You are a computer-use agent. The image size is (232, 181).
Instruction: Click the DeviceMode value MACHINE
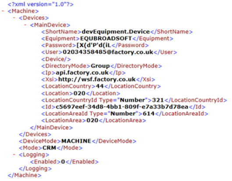(x=76, y=141)
